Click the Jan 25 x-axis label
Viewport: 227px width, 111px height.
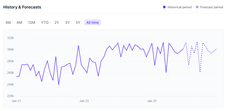[x=152, y=101]
